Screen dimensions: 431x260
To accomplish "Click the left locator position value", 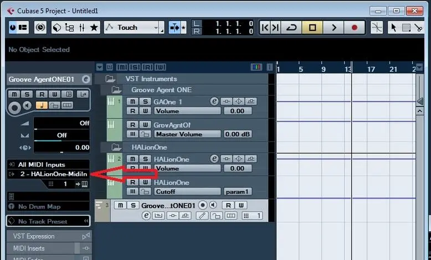I will [x=234, y=24].
